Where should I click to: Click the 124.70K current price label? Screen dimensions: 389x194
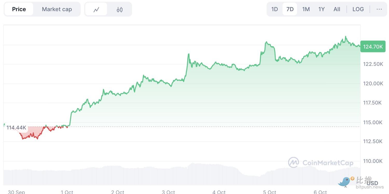[373, 47]
